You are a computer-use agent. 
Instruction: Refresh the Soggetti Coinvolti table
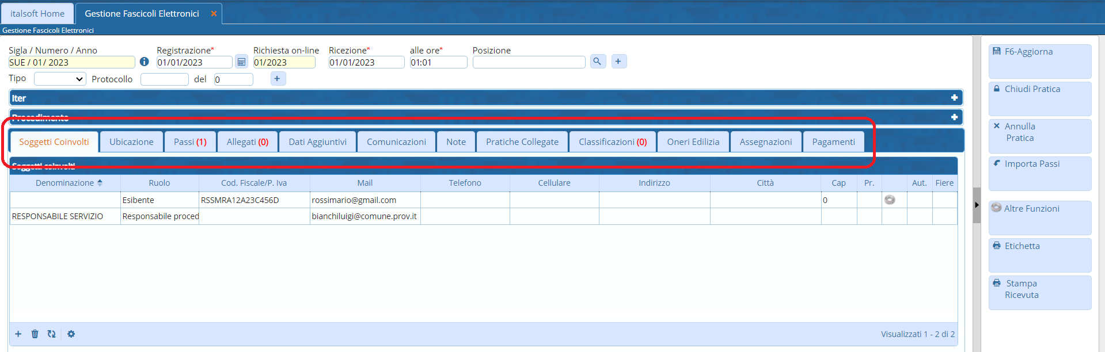coord(52,334)
